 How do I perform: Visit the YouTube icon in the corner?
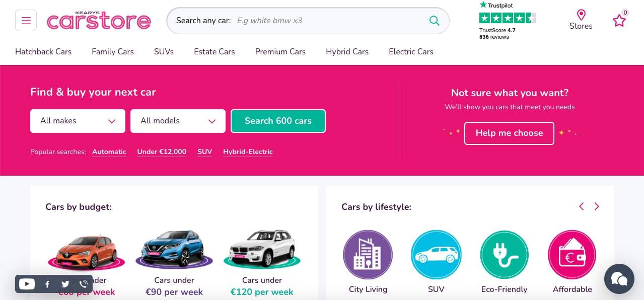[27, 283]
